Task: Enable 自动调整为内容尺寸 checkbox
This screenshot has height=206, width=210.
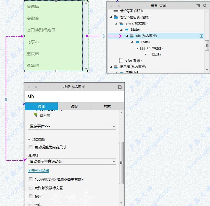Action: click(31, 147)
